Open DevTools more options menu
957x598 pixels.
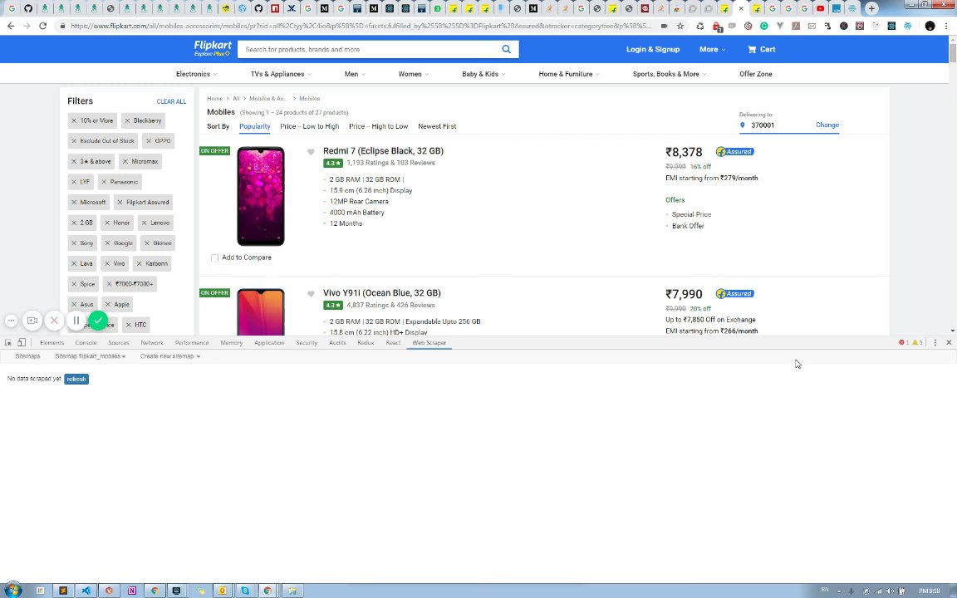coord(935,343)
